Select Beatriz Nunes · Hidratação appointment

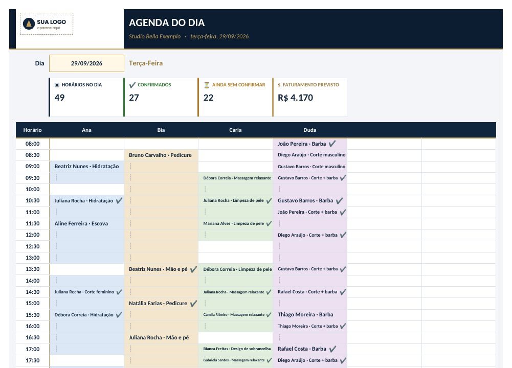pyautogui.click(x=86, y=167)
